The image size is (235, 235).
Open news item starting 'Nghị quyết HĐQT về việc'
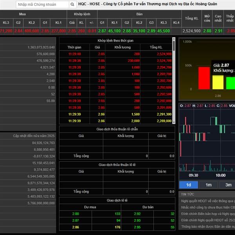tap(208, 201)
